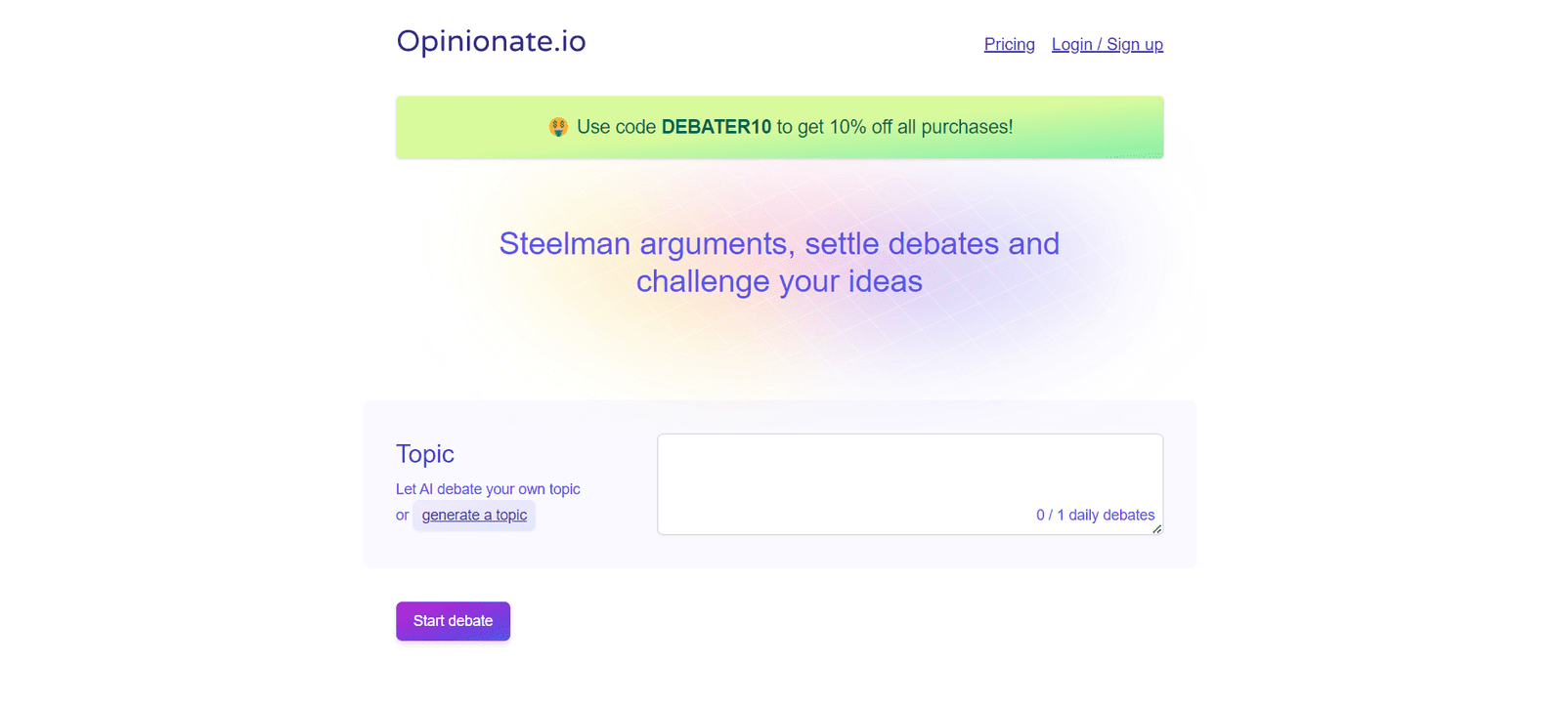Click the Topic heading
The height and width of the screenshot is (706, 1564).
(x=425, y=454)
